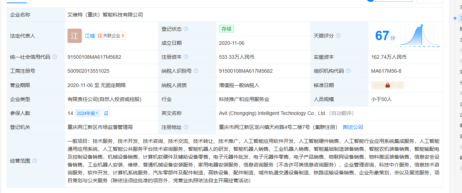The image size is (462, 193).
Task: Click the industry value 科技推广和应用服务业
Action: (x=244, y=99)
